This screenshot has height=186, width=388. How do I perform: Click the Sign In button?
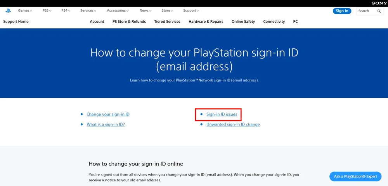click(342, 11)
